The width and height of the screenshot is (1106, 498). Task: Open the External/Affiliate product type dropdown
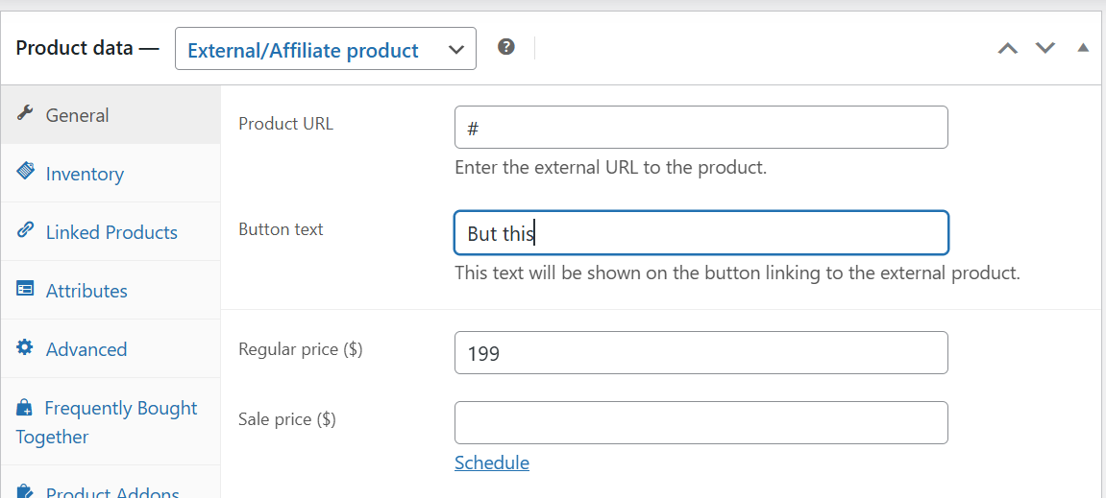pyautogui.click(x=325, y=49)
